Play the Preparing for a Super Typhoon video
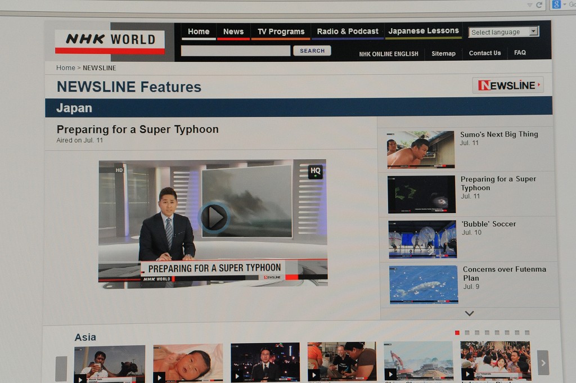This screenshot has height=383, width=576. [x=214, y=218]
